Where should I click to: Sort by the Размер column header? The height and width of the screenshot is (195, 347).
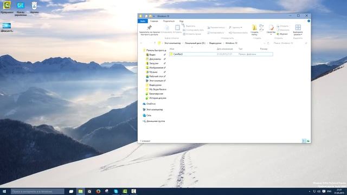(264, 49)
